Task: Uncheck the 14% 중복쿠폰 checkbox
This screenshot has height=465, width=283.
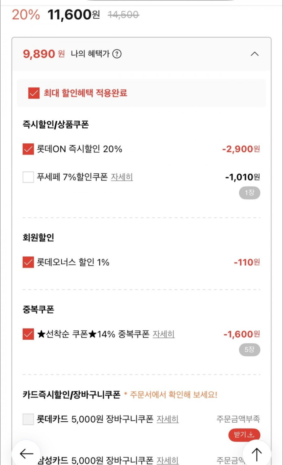Action: [28, 334]
